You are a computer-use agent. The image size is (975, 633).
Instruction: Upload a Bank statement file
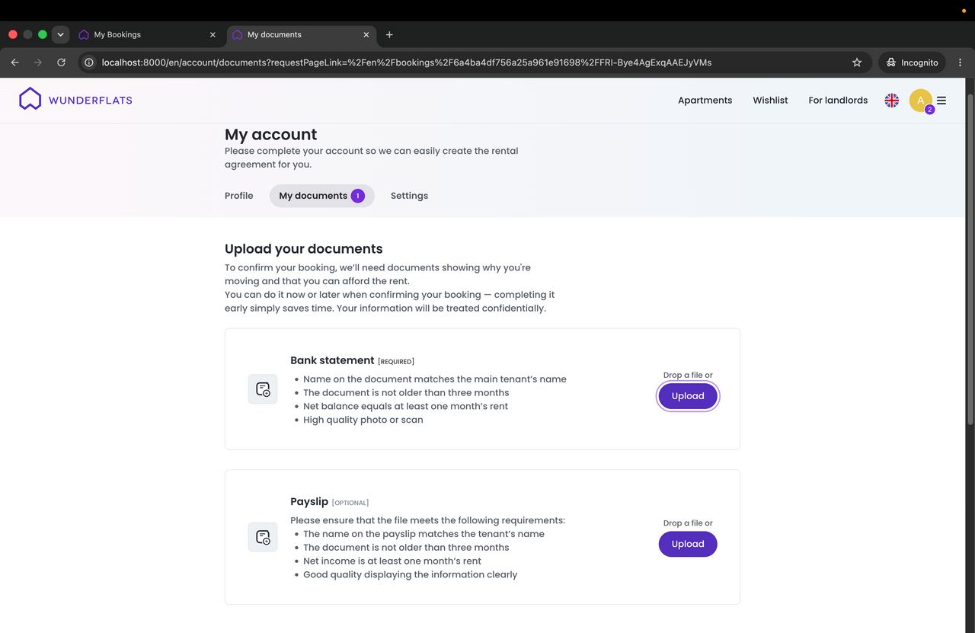pos(688,396)
